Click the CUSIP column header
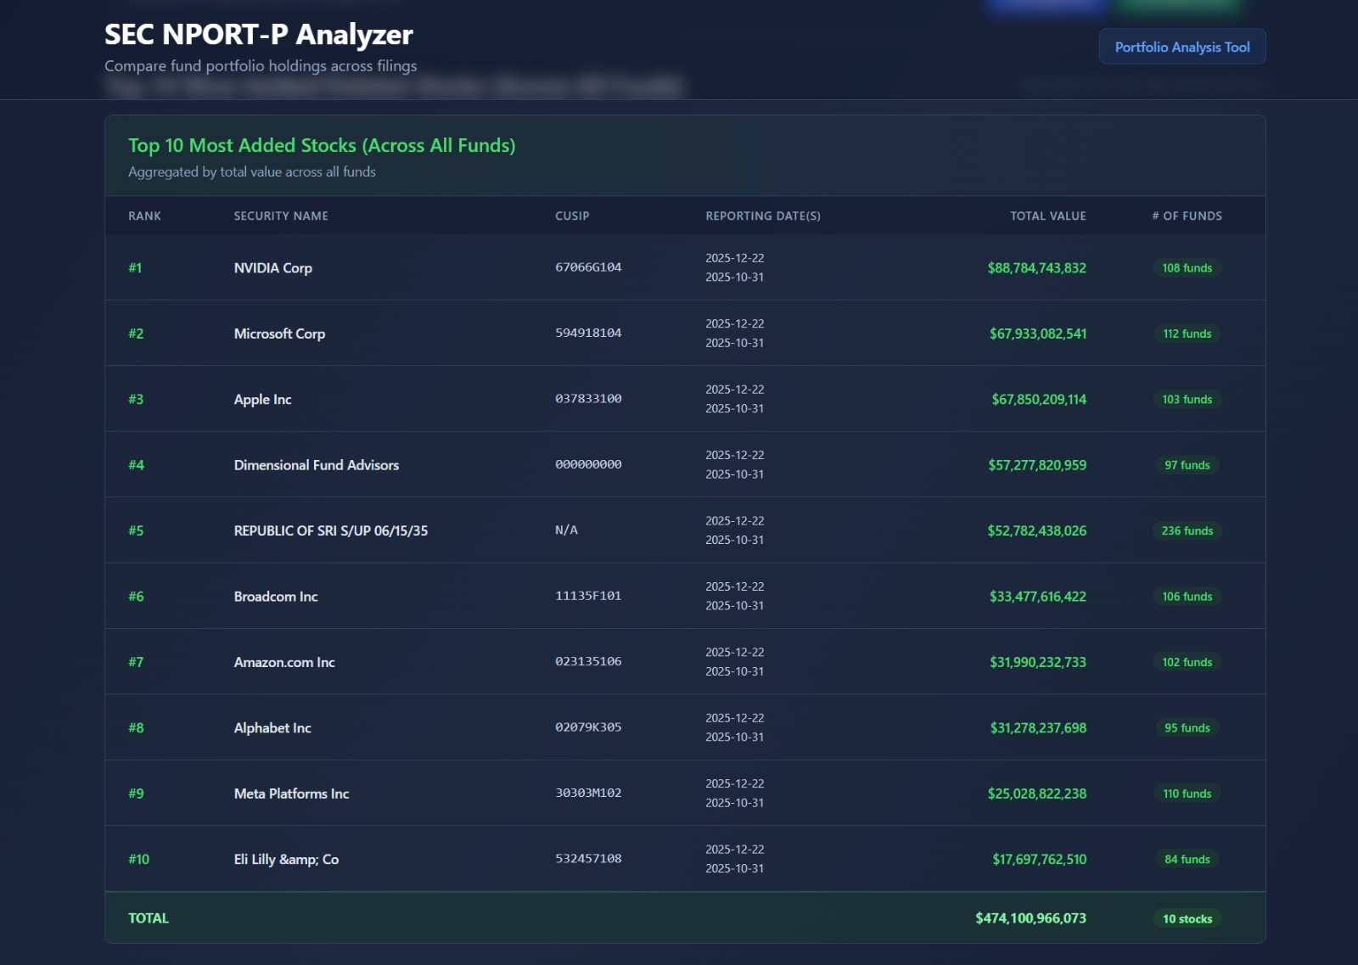The height and width of the screenshot is (965, 1358). (x=572, y=216)
